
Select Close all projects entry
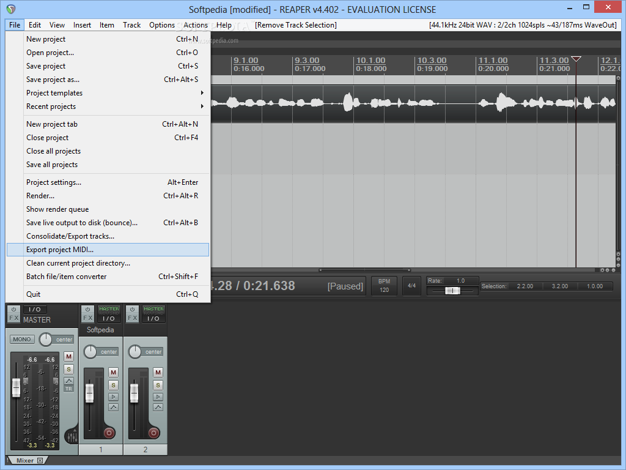[108, 151]
